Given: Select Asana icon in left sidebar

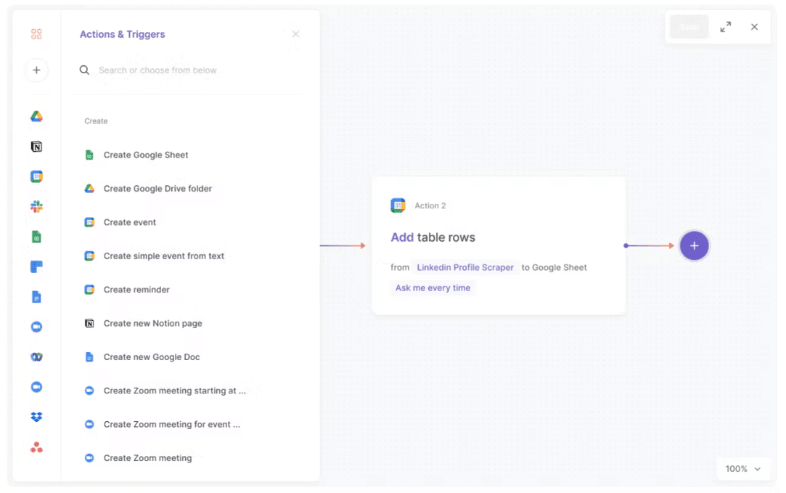Looking at the screenshot, I should coord(36,447).
